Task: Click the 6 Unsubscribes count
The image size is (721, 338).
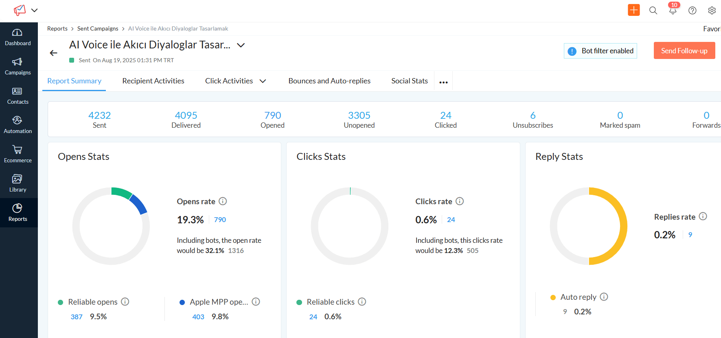Action: pyautogui.click(x=533, y=116)
